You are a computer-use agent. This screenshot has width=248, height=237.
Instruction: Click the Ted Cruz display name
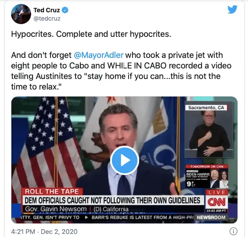[x=47, y=10]
